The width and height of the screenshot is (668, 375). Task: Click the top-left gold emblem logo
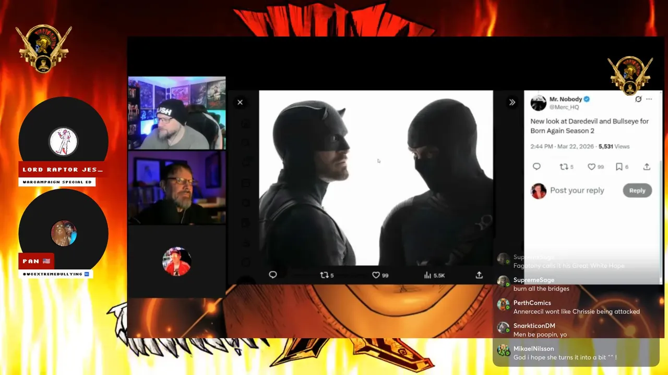point(44,48)
